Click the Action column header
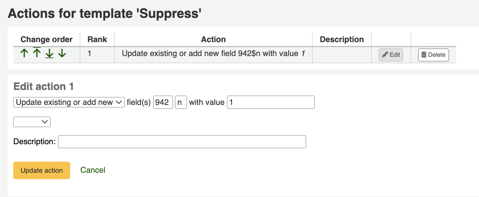Image resolution: width=479 pixels, height=197 pixels. [213, 40]
